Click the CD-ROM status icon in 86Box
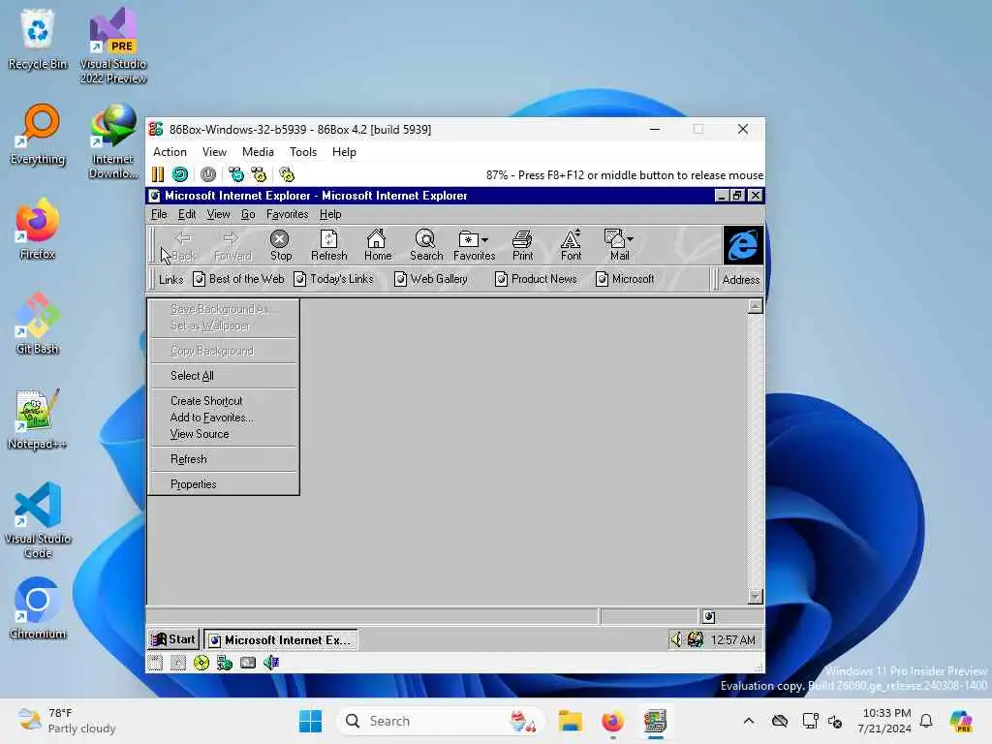 (x=201, y=663)
